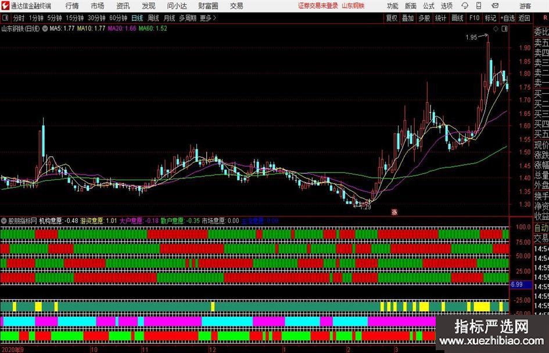Screen dimensions: 549x353
Task: Select the 周线 weekly period tab
Action: point(153,18)
